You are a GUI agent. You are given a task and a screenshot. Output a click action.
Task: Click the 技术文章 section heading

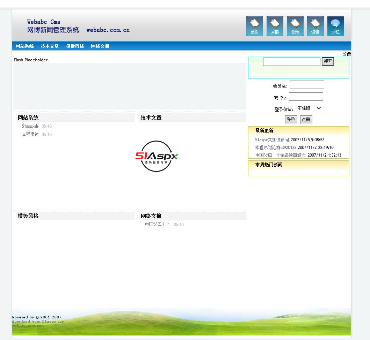[151, 118]
